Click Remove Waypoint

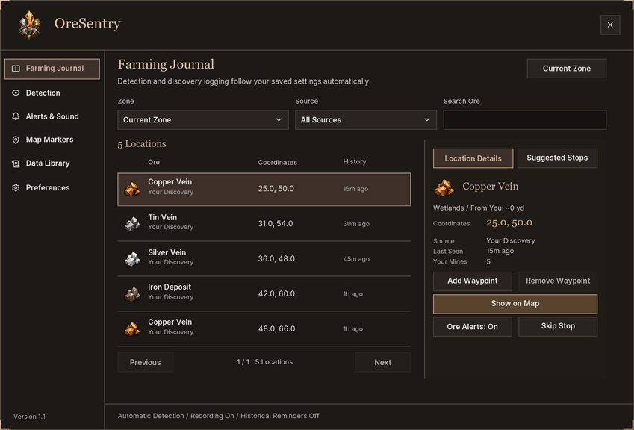pos(558,281)
